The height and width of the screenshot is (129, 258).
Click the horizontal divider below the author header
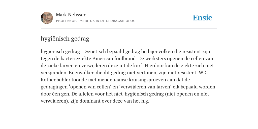tap(129, 29)
